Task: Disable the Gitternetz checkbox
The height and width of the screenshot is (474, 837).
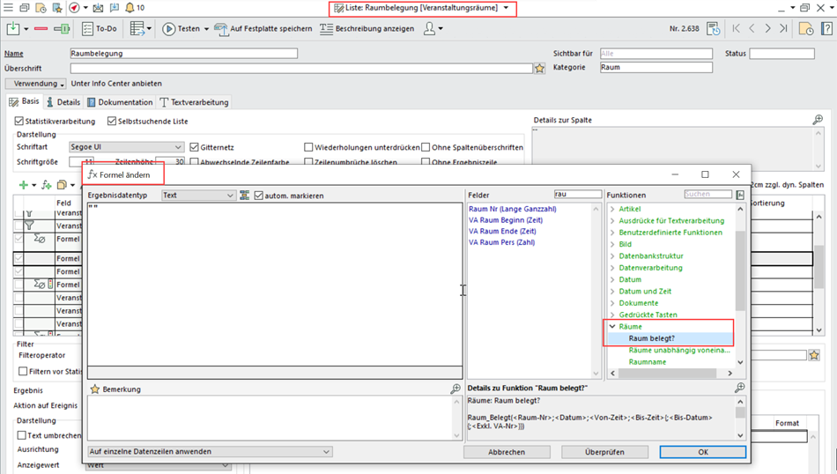Action: (x=195, y=147)
